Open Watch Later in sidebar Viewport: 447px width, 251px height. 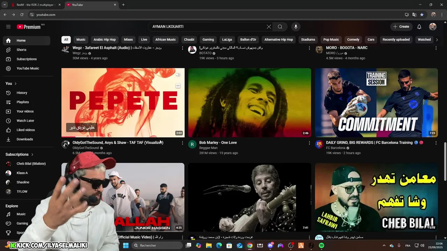pyautogui.click(x=27, y=121)
